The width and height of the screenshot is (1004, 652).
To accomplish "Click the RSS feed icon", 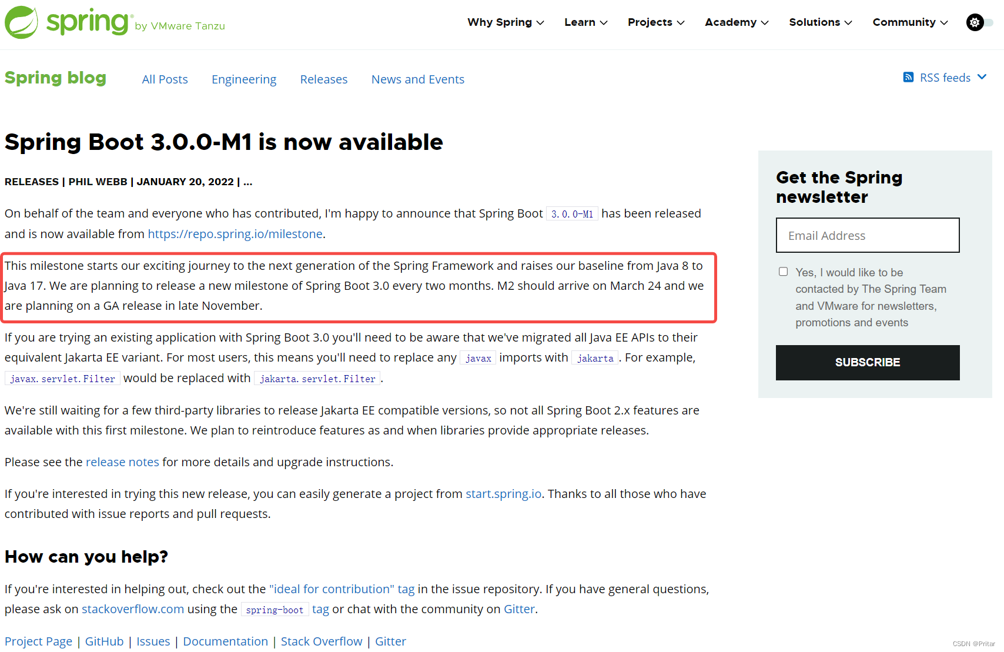I will tap(908, 77).
